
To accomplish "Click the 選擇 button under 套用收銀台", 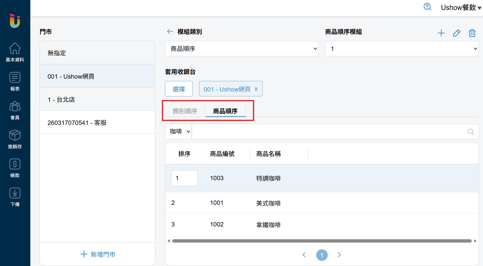I will [x=179, y=89].
